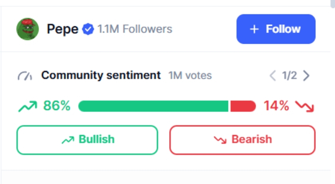Go to the previous sentiment page chevron
Screen dimensions: 335x184
(273, 75)
